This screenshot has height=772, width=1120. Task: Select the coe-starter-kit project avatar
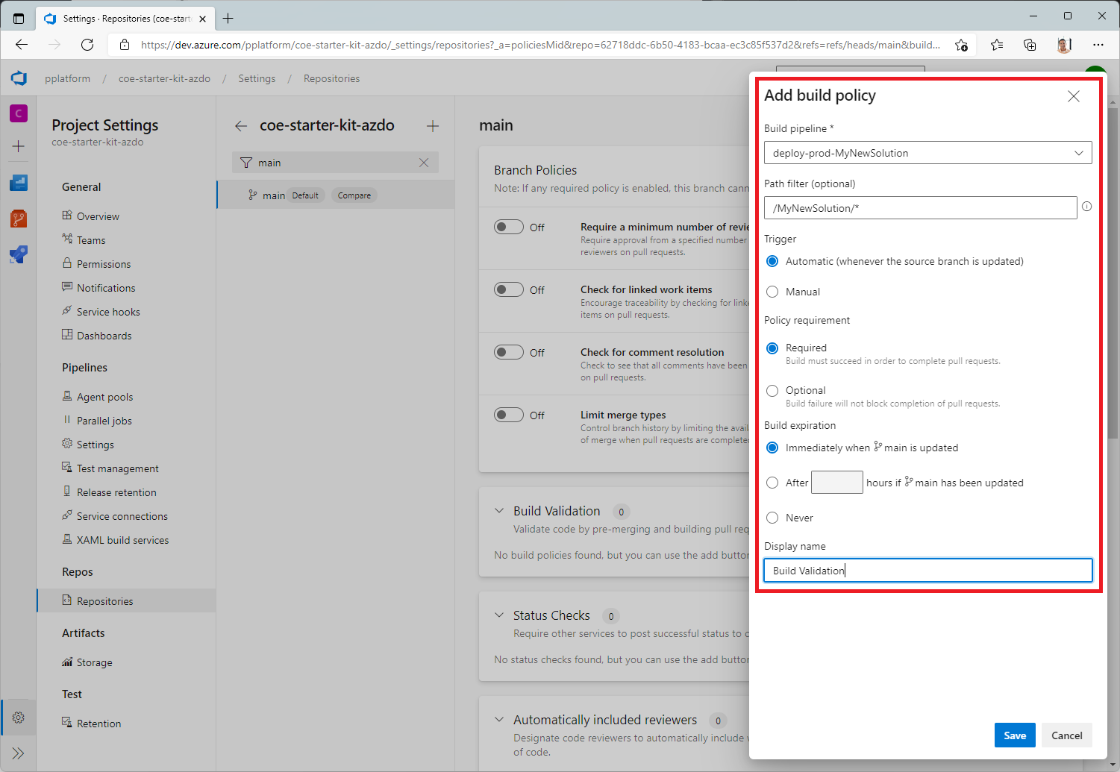(18, 113)
